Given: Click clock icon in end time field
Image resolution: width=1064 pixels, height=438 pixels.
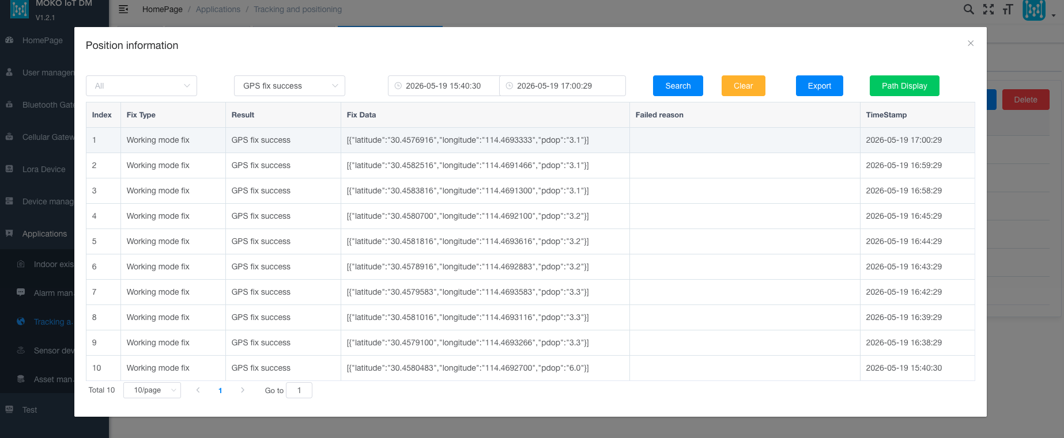Looking at the screenshot, I should tap(509, 86).
